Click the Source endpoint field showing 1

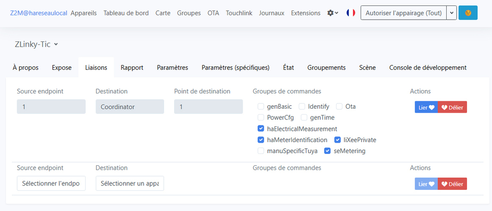coord(51,107)
